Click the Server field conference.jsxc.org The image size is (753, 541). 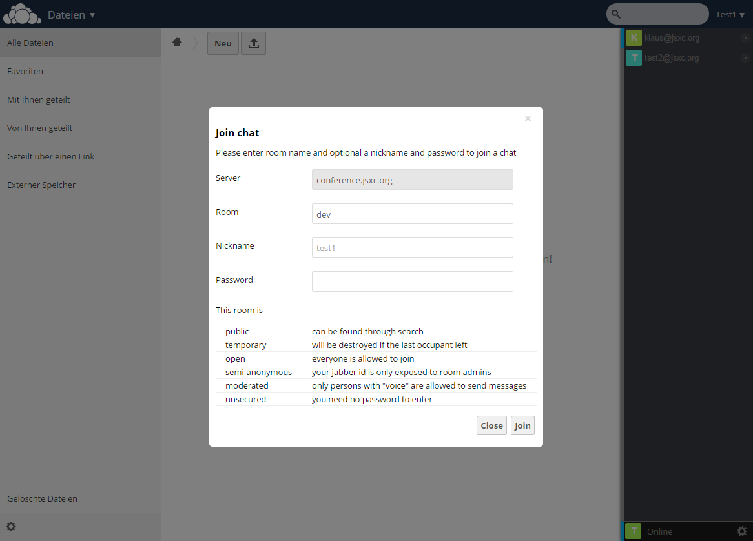[413, 179]
